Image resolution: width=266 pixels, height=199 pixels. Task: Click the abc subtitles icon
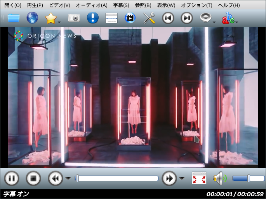(228, 18)
